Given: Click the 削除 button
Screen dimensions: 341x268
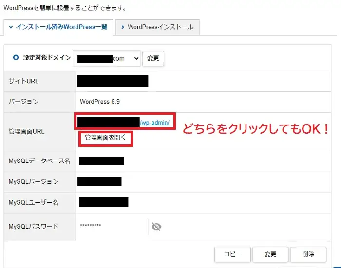Looking at the screenshot, I should tap(308, 254).
